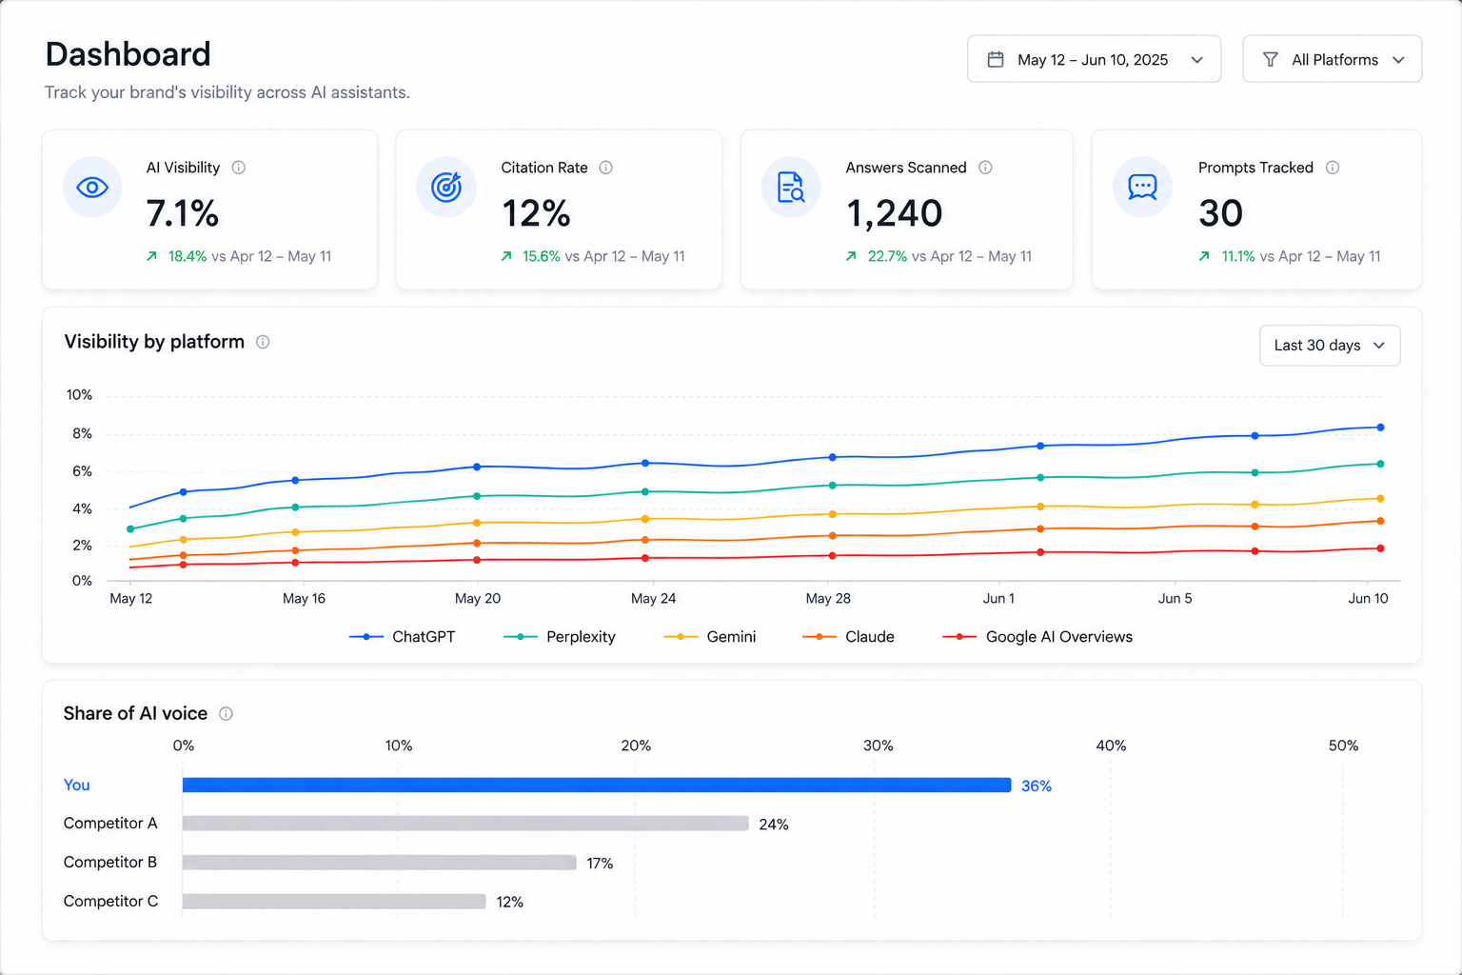This screenshot has width=1462, height=975.
Task: Click the Competitor B label
Action: (x=110, y=863)
